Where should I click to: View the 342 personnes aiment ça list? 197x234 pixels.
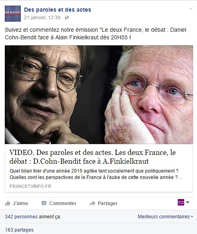pyautogui.click(x=33, y=217)
